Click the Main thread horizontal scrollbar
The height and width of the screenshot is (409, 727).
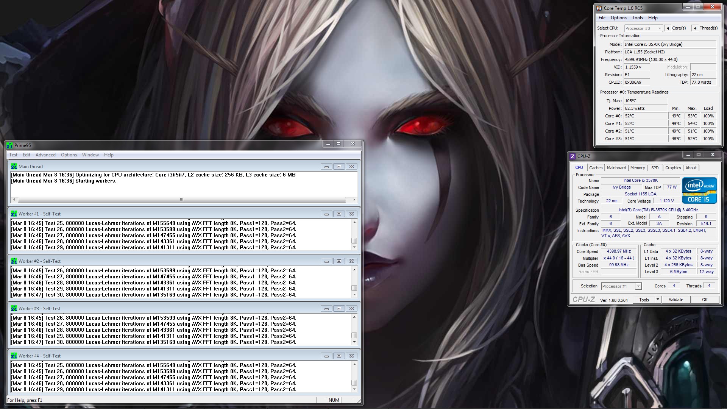coord(182,200)
